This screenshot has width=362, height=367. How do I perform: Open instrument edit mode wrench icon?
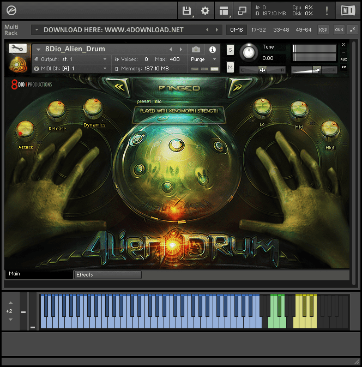(17, 49)
